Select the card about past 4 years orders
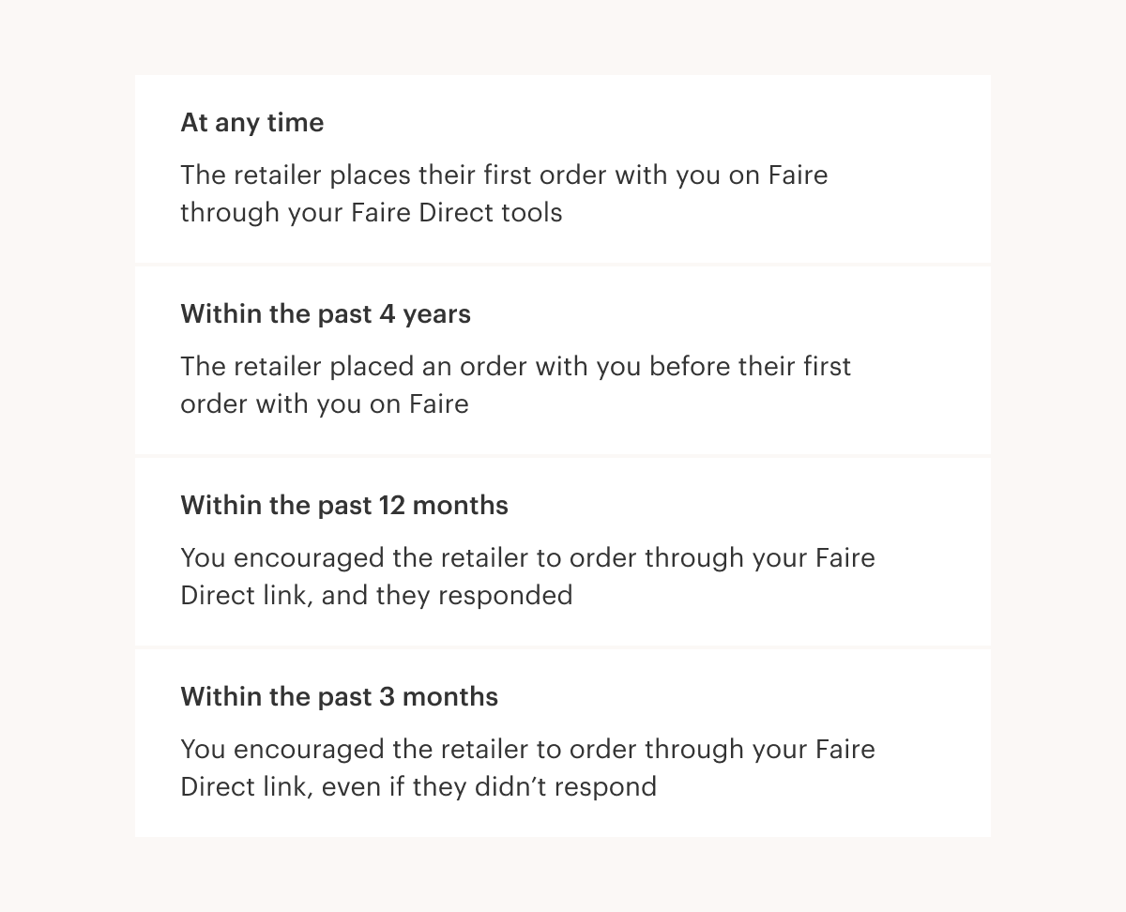Screen dimensions: 1126x912 563,360
